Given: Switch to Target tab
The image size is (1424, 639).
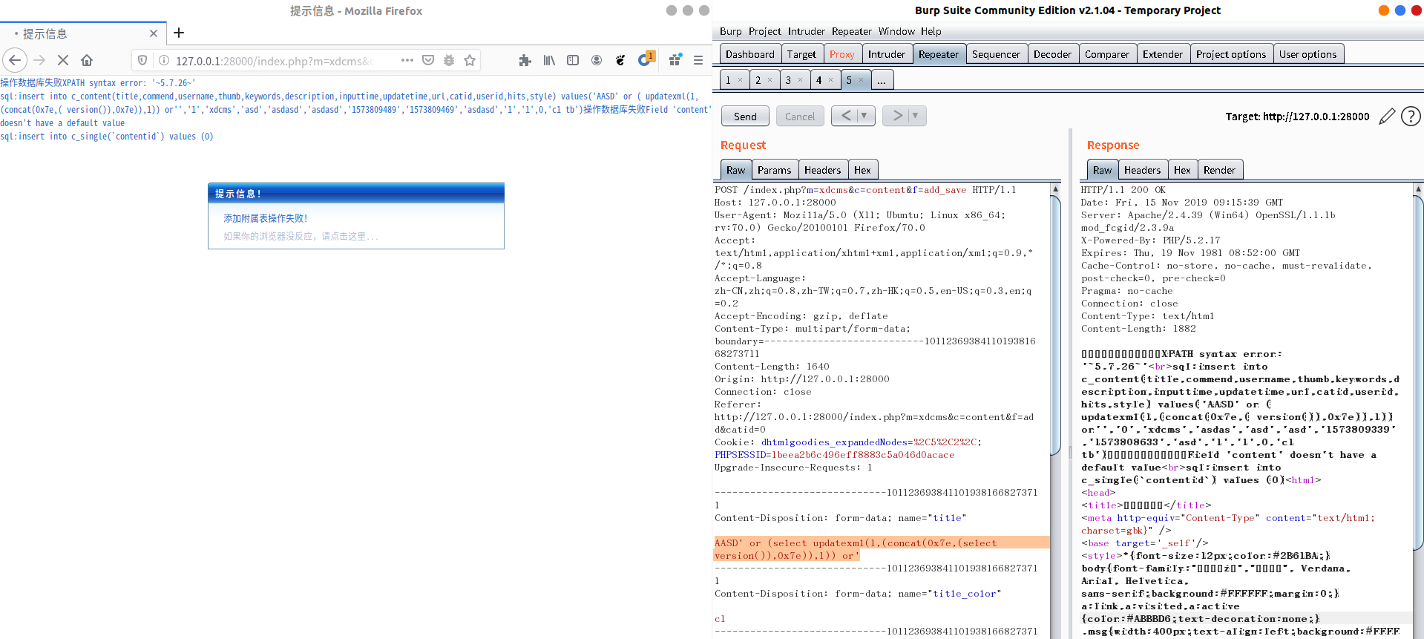Looking at the screenshot, I should pyautogui.click(x=801, y=54).
